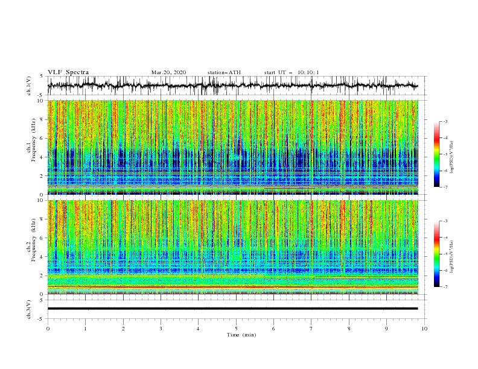Click the "5" volt tick on ch.3(V) axis

[x=42, y=300]
